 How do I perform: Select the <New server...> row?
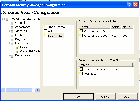[106, 31]
